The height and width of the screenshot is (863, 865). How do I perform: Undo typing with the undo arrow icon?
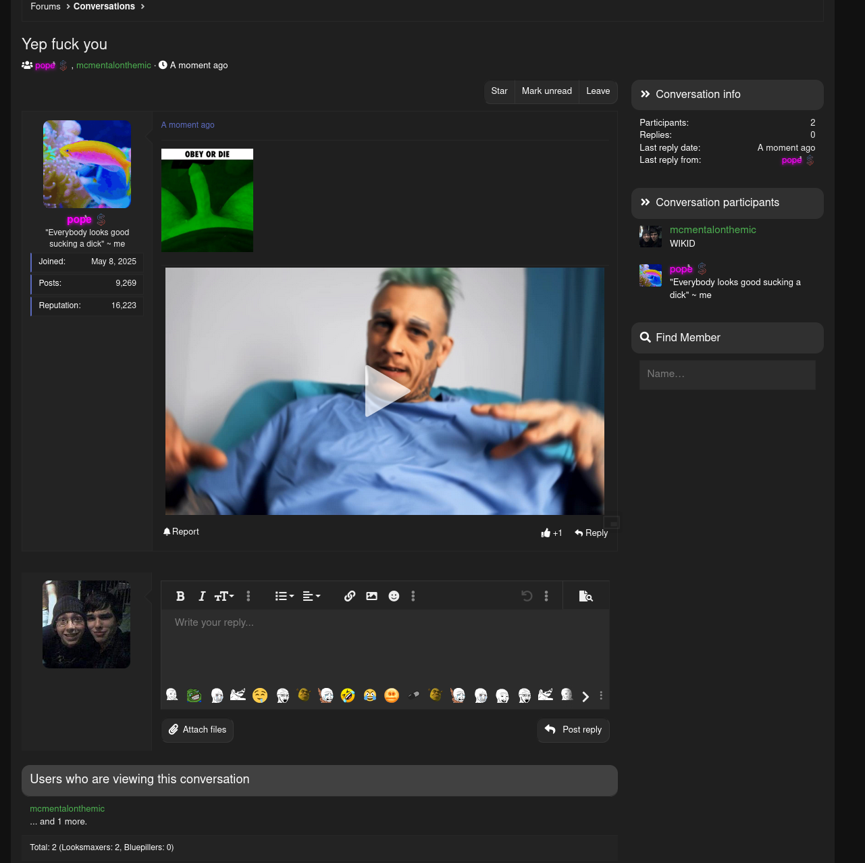[527, 596]
